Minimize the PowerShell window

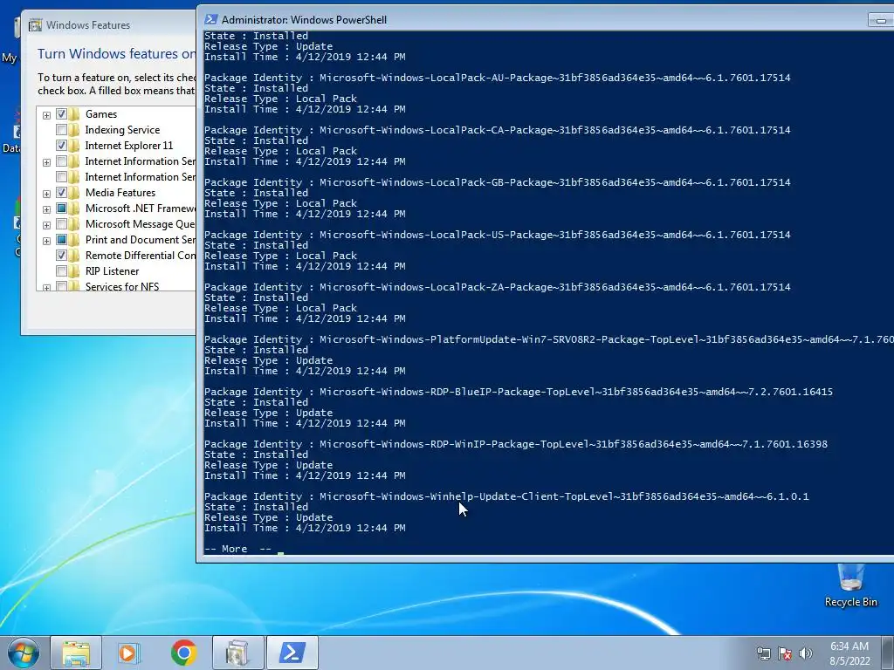tap(881, 20)
